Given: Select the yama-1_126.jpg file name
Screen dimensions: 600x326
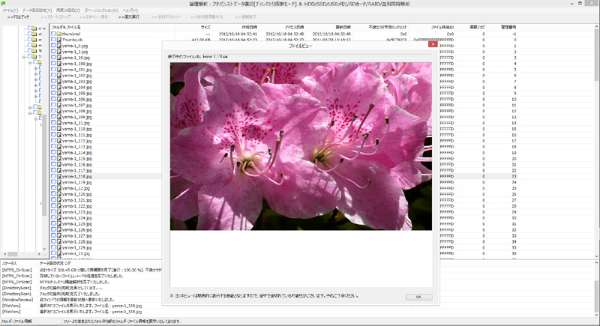Looking at the screenshot, I should coord(77,229).
